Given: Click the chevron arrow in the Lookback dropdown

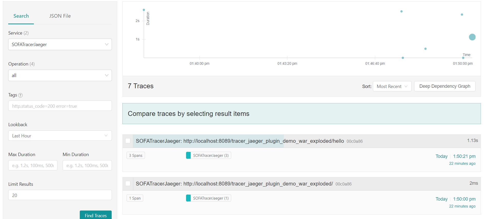Looking at the screenshot, I should pos(106,136).
